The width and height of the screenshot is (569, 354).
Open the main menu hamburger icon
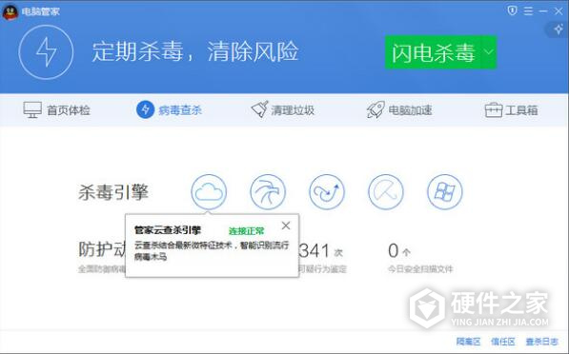[x=528, y=11]
